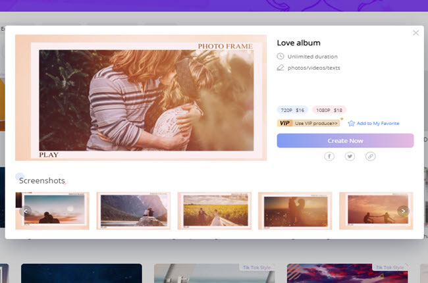
Task: Open the kissing couple sunset screenshot
Action: tap(295, 211)
